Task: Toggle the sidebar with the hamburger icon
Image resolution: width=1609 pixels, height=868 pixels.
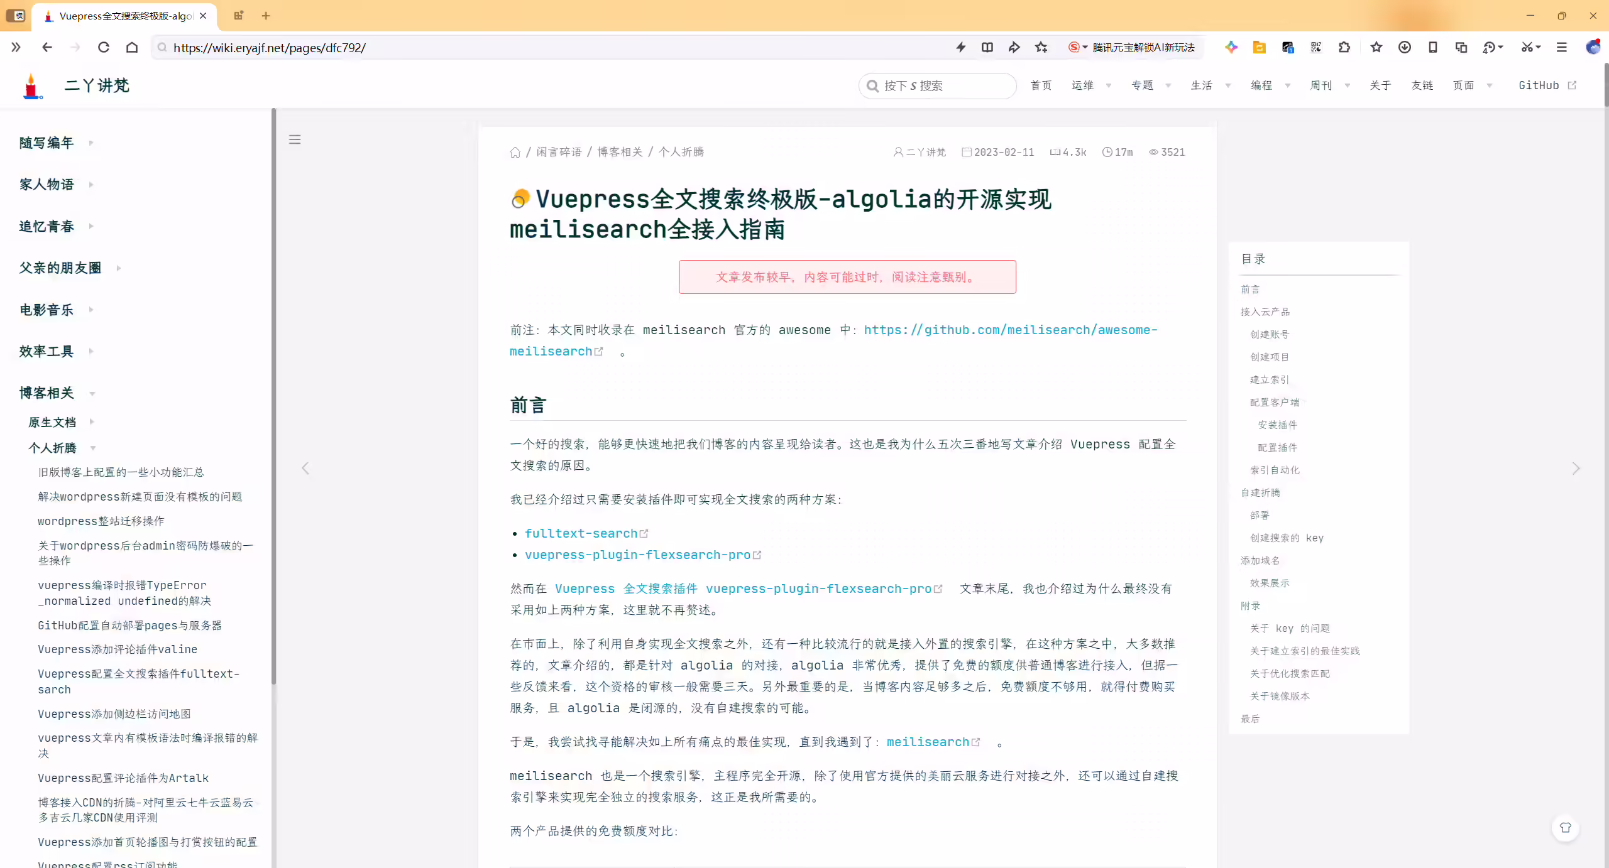Action: (x=295, y=139)
